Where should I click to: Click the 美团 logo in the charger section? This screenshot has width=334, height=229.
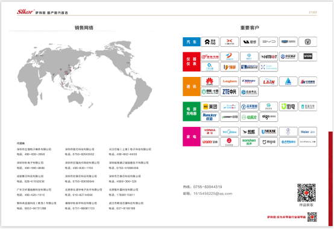tap(210, 106)
